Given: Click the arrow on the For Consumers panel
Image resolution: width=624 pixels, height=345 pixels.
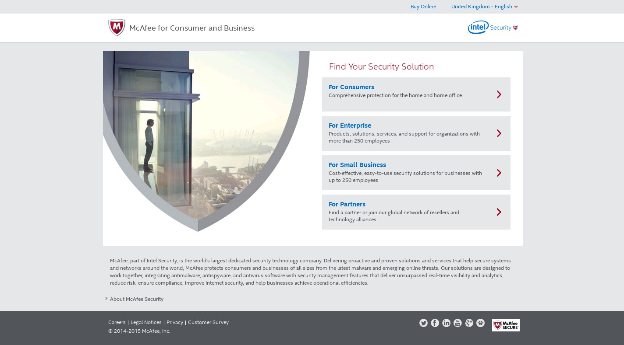Looking at the screenshot, I should [x=499, y=94].
